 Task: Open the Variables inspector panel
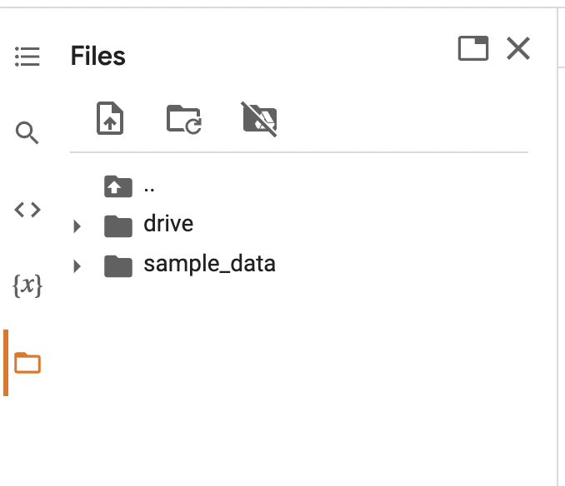tap(27, 286)
